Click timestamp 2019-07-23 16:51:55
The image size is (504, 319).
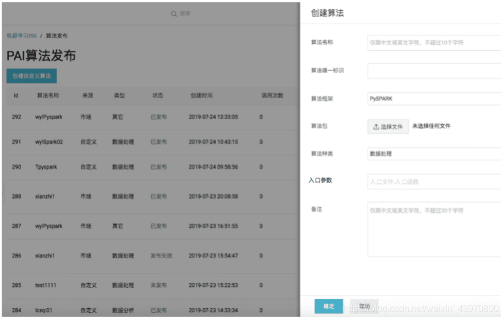click(x=213, y=226)
